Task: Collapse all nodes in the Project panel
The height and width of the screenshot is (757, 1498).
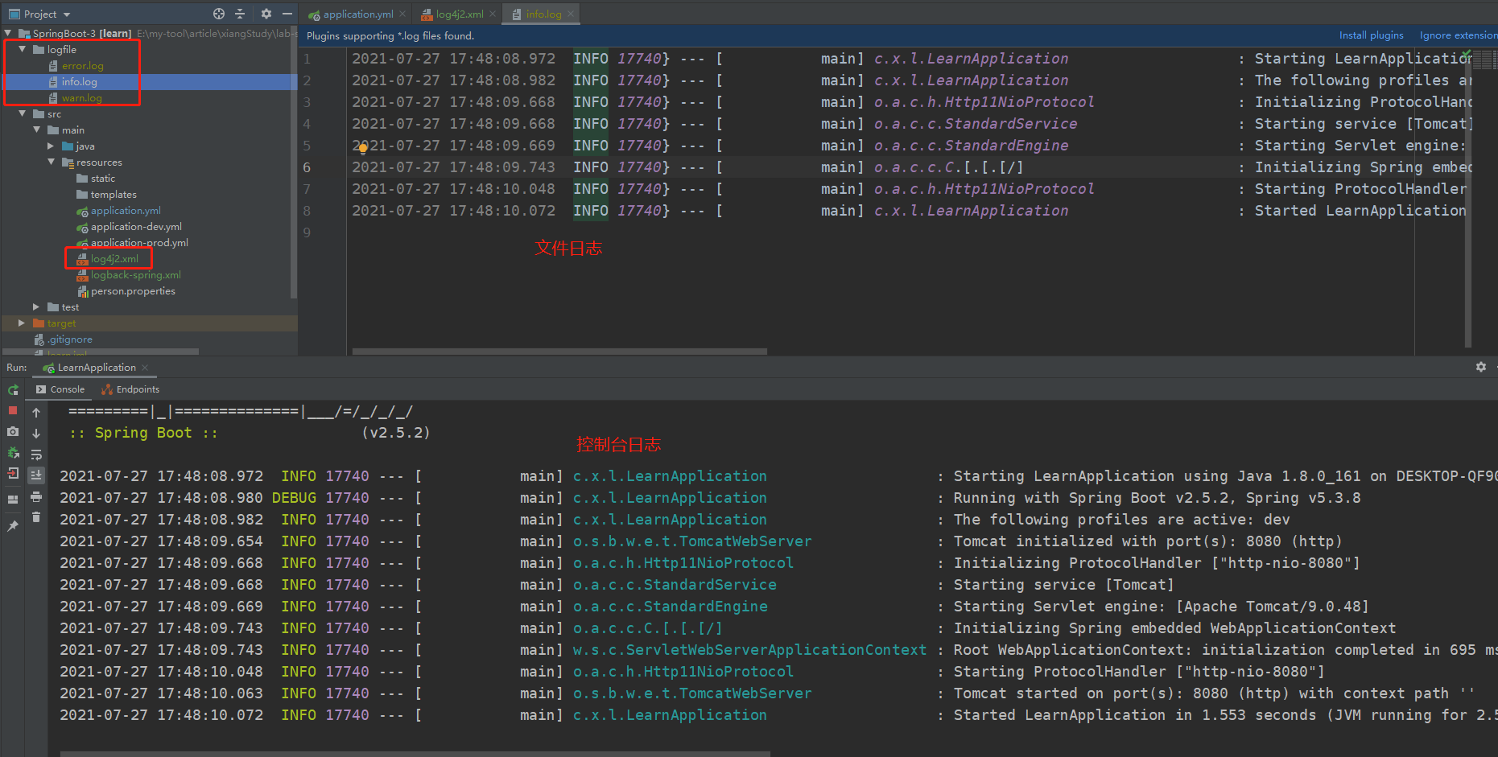Action: [x=240, y=14]
